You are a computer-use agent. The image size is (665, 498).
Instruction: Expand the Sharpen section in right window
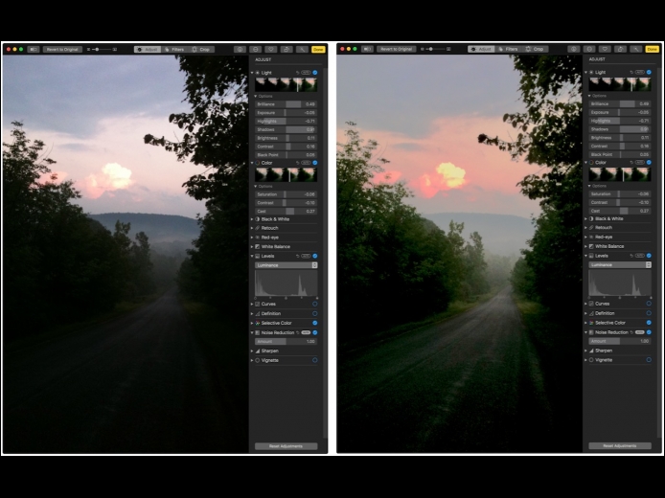click(586, 351)
